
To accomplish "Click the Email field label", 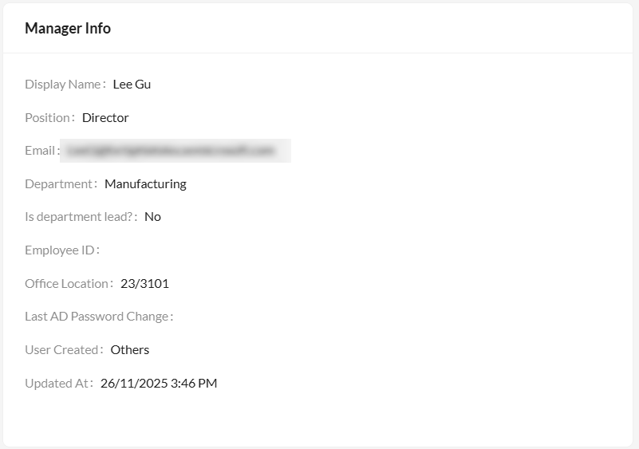I will pos(40,151).
